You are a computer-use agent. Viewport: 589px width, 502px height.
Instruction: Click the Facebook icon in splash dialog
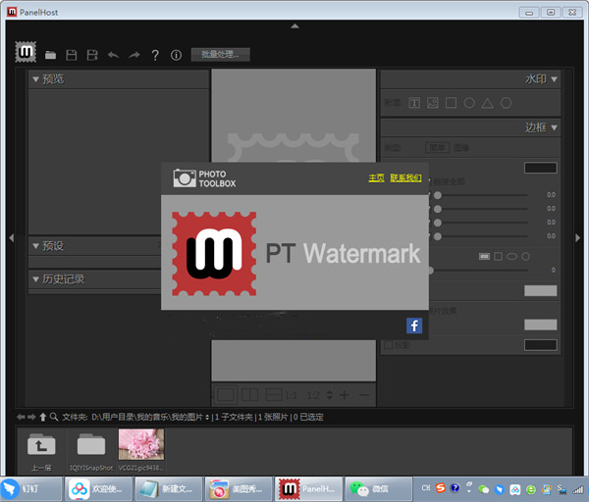click(414, 326)
